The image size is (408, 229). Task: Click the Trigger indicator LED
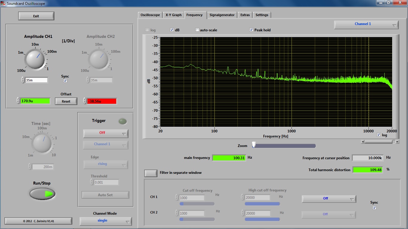coord(122,121)
